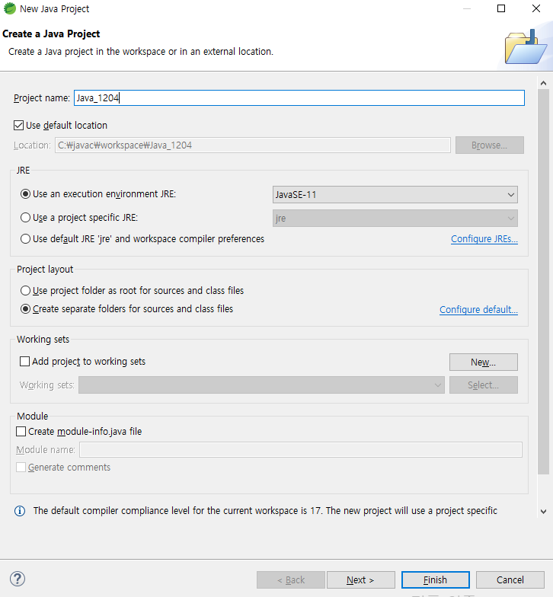Click the 'Create a Java Project' heading
The width and height of the screenshot is (553, 597).
tap(51, 34)
